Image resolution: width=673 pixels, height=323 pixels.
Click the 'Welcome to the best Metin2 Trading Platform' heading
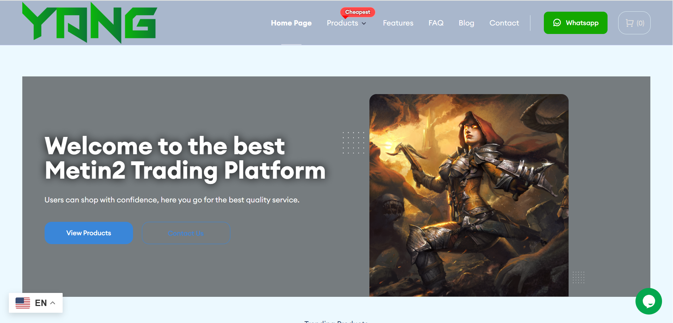(185, 158)
